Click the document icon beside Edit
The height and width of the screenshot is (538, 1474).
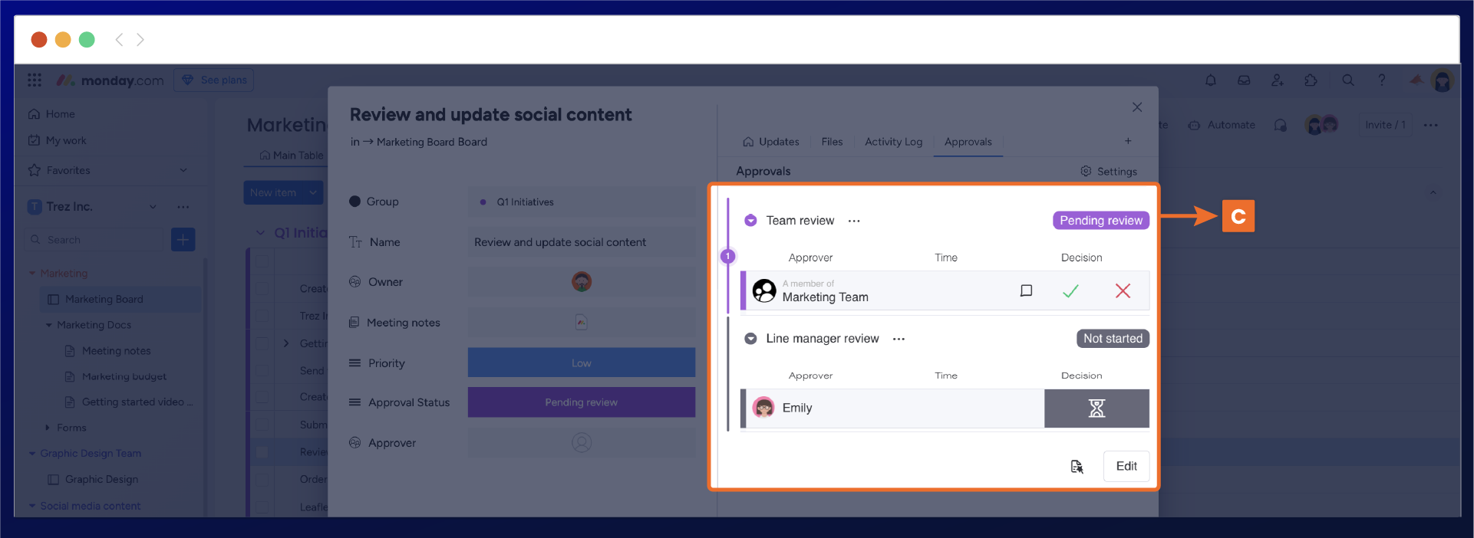[1077, 467]
